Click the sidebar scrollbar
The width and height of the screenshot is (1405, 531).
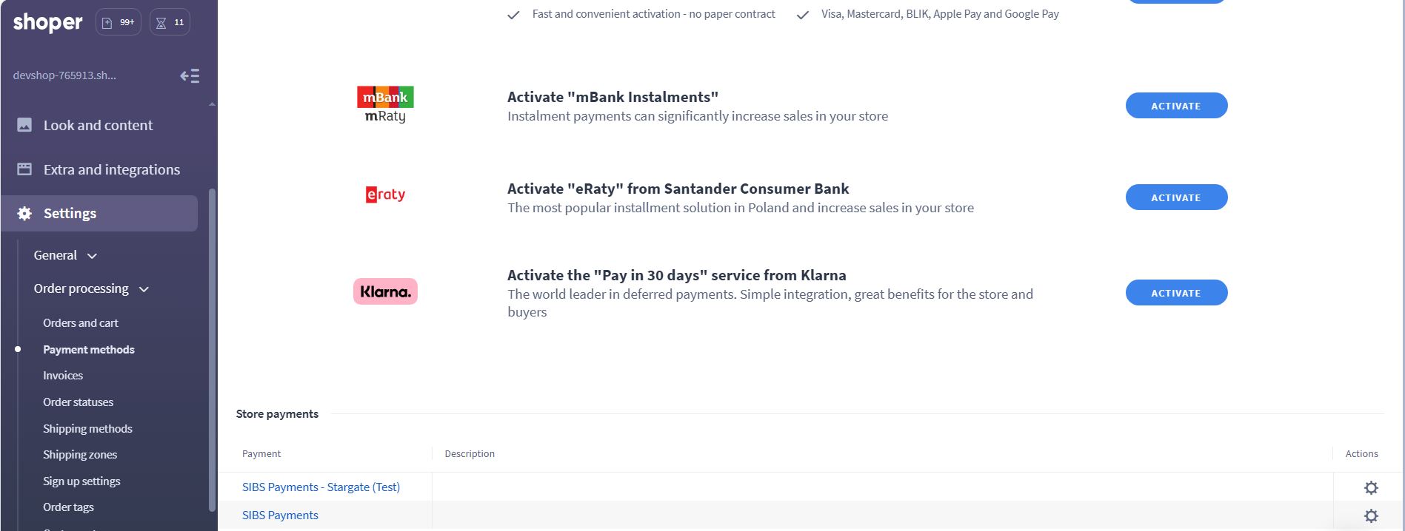pos(213,348)
